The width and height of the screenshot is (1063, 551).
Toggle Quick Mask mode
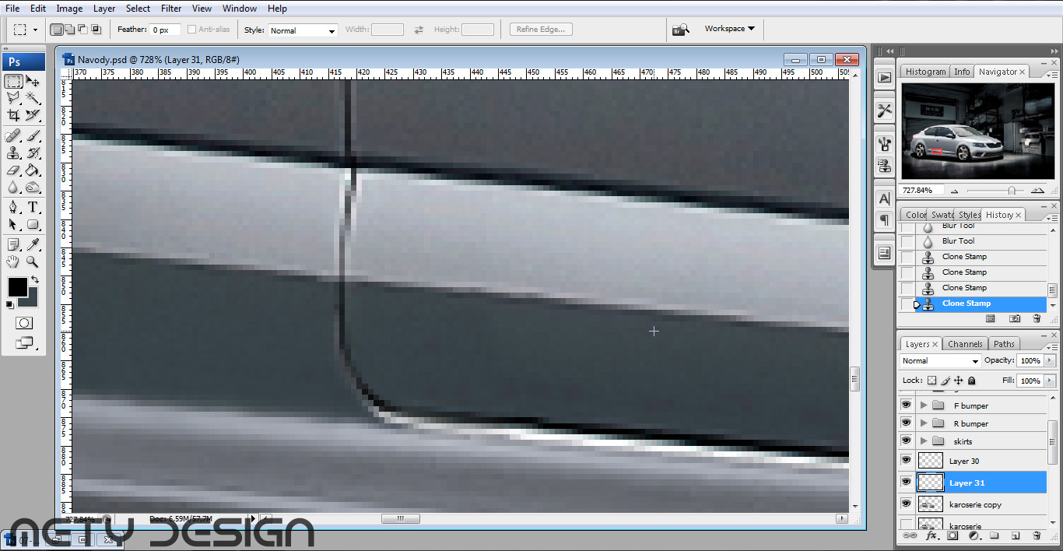(24, 323)
